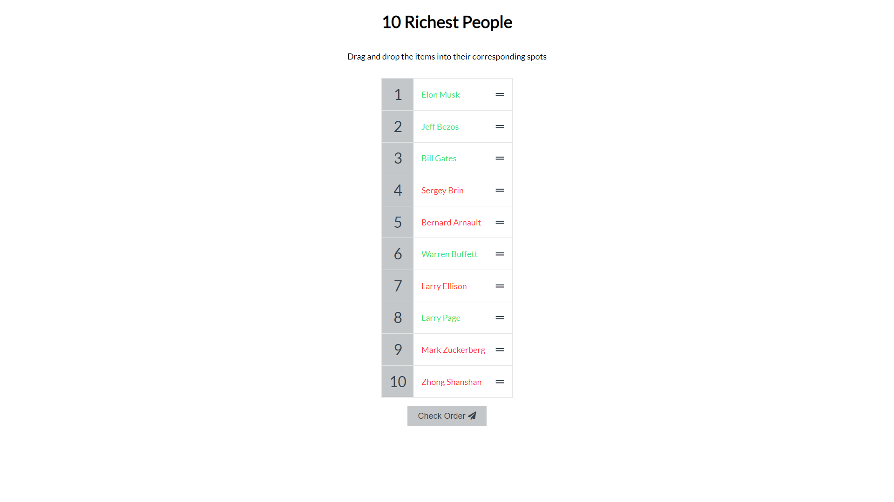Image resolution: width=894 pixels, height=502 pixels.
Task: Click rank number 5 box
Action: tap(398, 223)
